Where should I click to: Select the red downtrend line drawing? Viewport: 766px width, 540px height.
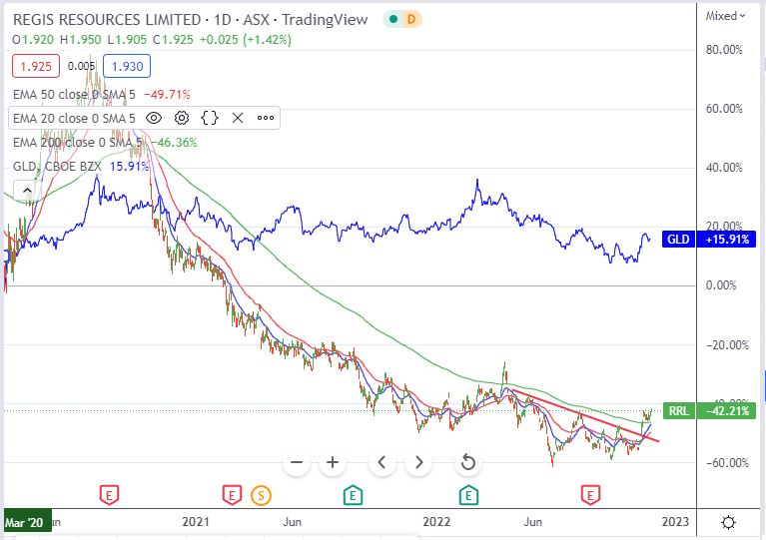tap(584, 414)
